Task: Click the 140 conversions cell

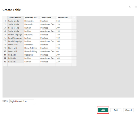Action: point(64,58)
